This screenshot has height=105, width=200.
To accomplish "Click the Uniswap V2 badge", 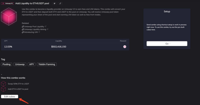I will coord(8,3).
